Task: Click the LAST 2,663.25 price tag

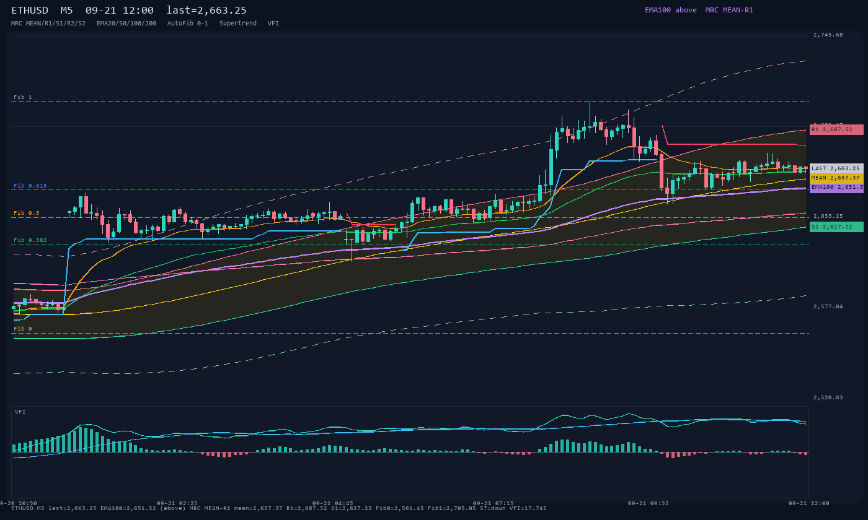Action: click(x=836, y=168)
